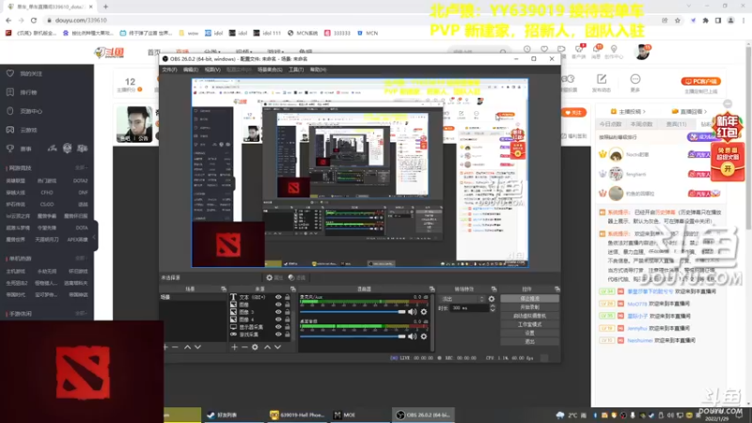The image size is (752, 423).
Task: Remove selected source with the minus icon
Action: click(244, 347)
